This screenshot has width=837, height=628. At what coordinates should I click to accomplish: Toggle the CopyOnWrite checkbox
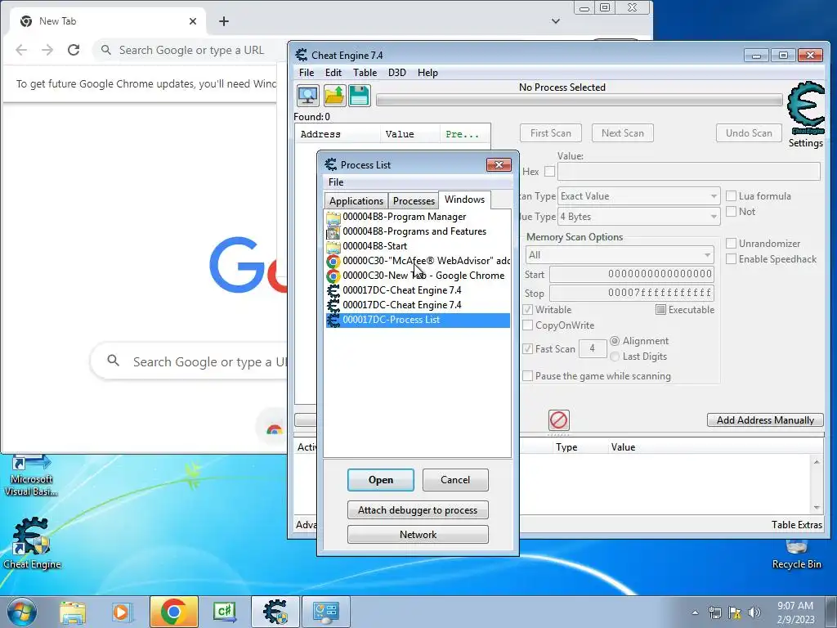pyautogui.click(x=527, y=325)
